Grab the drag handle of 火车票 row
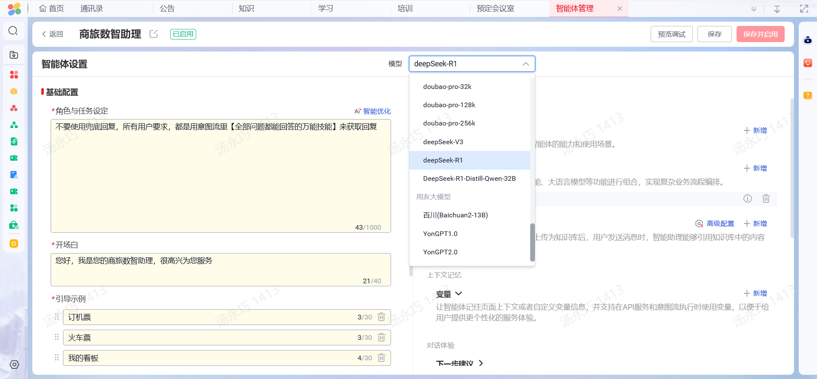The image size is (817, 379). pyautogui.click(x=57, y=337)
